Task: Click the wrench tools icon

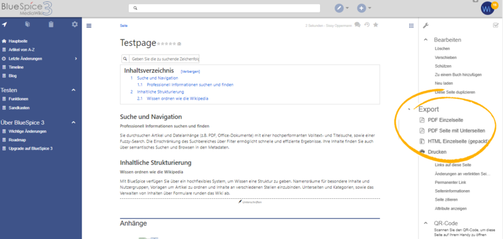Action: click(x=426, y=26)
